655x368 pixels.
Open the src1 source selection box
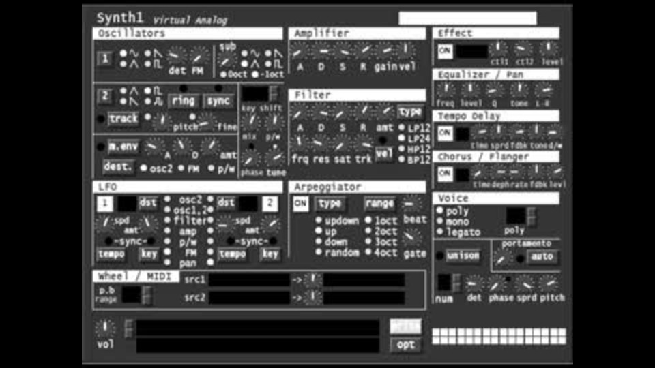[x=250, y=280]
